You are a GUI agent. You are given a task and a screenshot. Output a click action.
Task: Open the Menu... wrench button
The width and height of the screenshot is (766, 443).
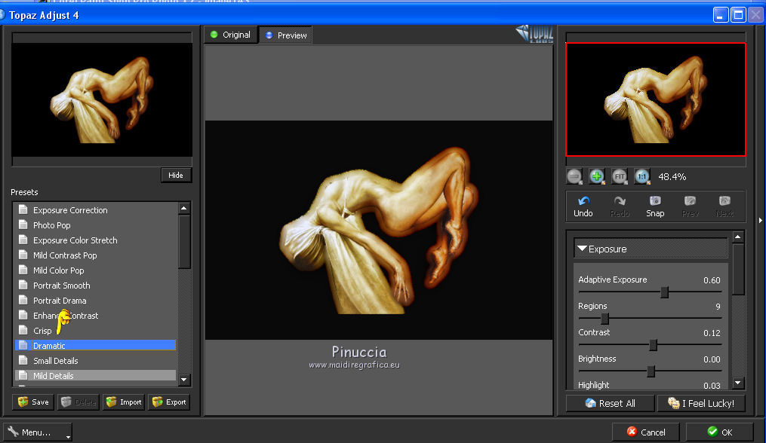point(38,432)
